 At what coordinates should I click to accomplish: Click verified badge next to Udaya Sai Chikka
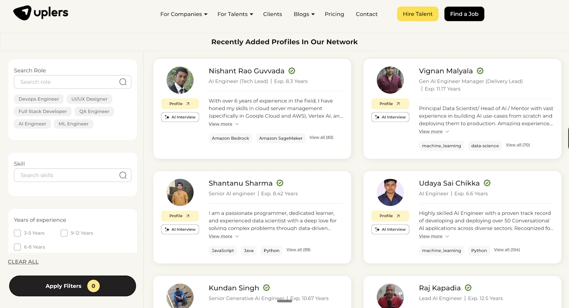point(487,183)
